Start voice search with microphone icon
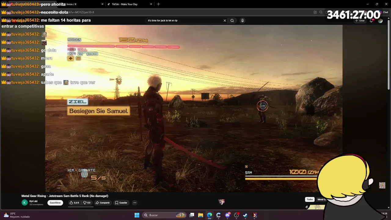This screenshot has width=391, height=220. pos(243,20)
